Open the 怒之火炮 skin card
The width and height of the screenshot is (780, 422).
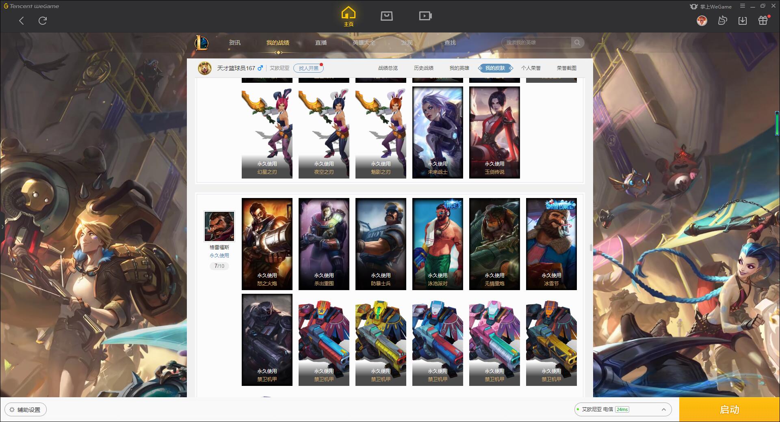(267, 244)
